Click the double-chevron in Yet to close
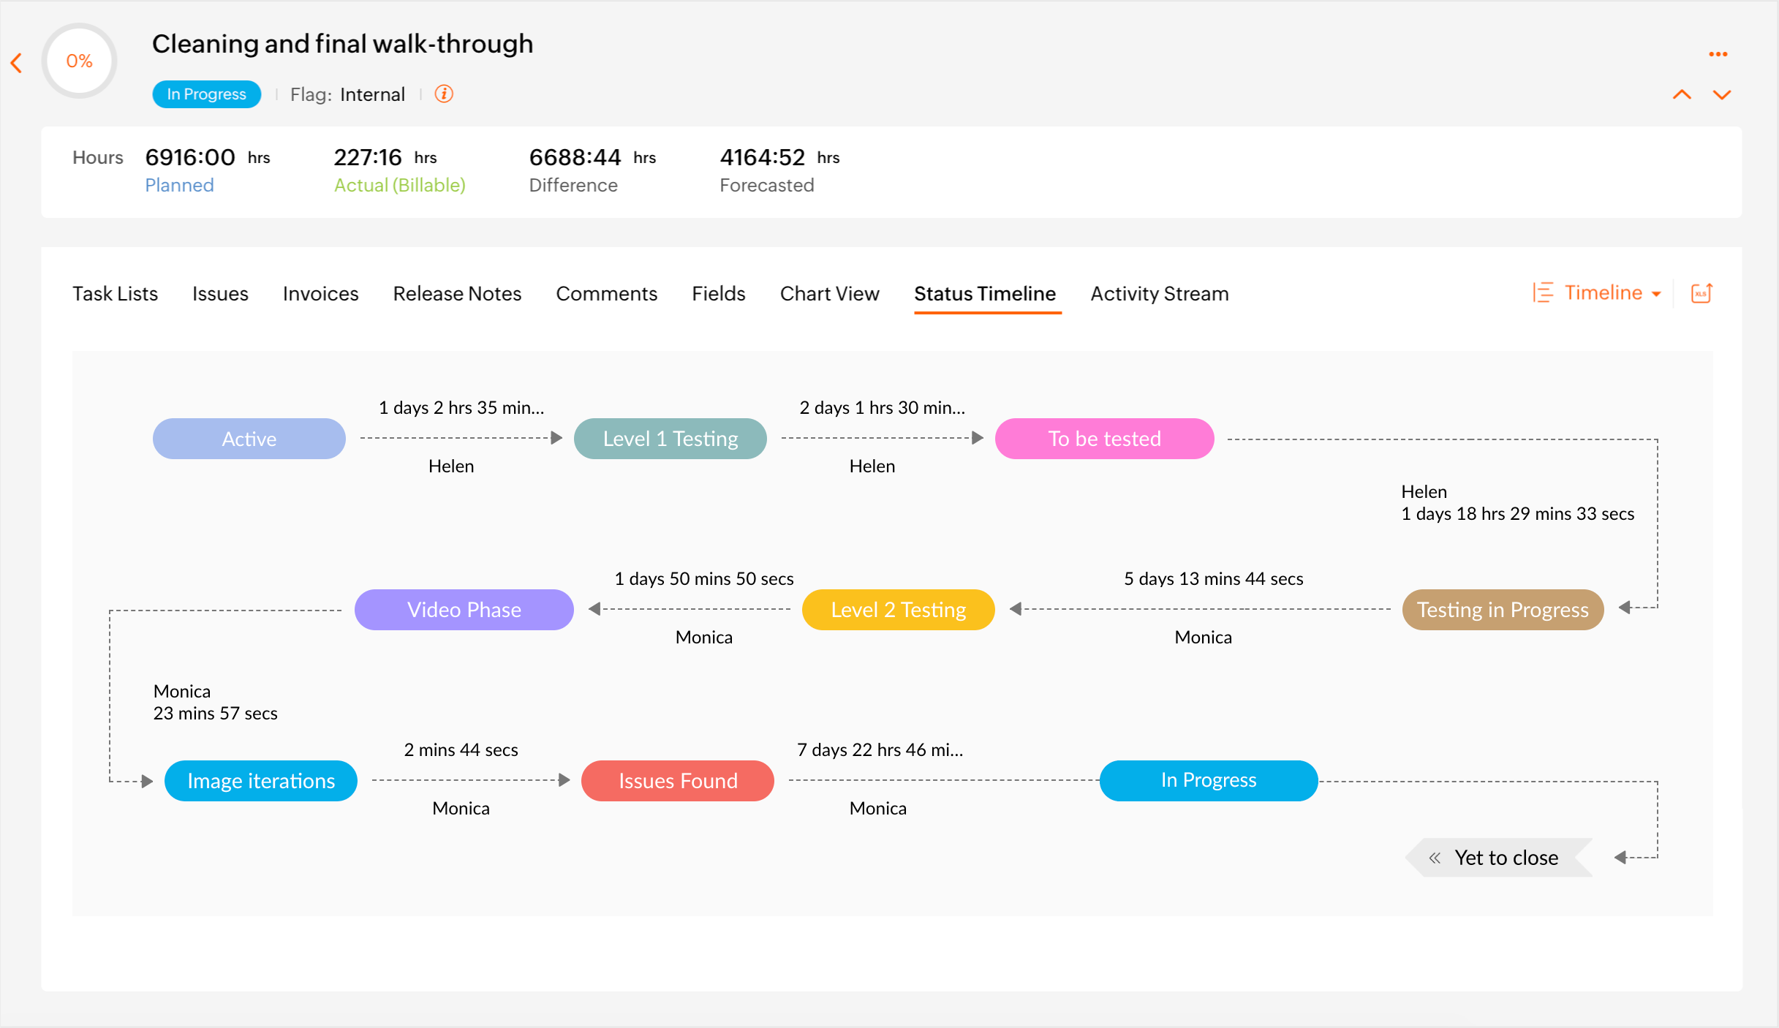This screenshot has width=1779, height=1028. pos(1435,858)
